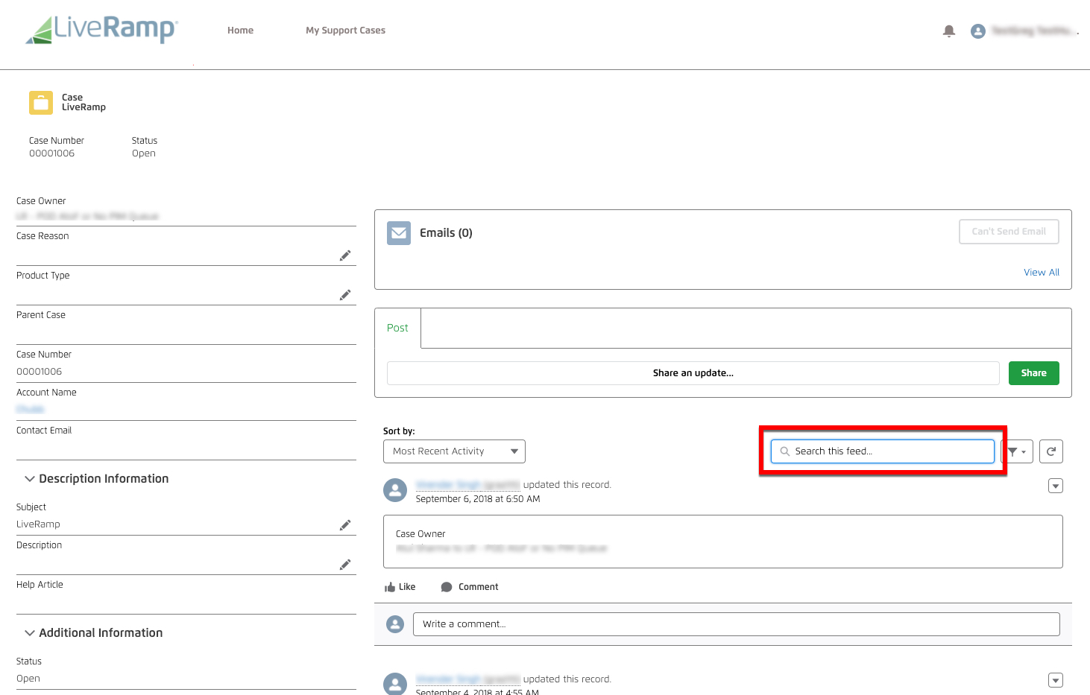Refresh the feed with the reload icon

click(1051, 451)
